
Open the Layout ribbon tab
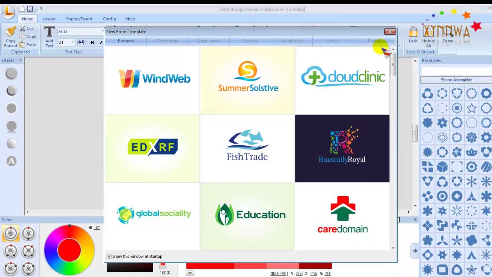tap(49, 19)
